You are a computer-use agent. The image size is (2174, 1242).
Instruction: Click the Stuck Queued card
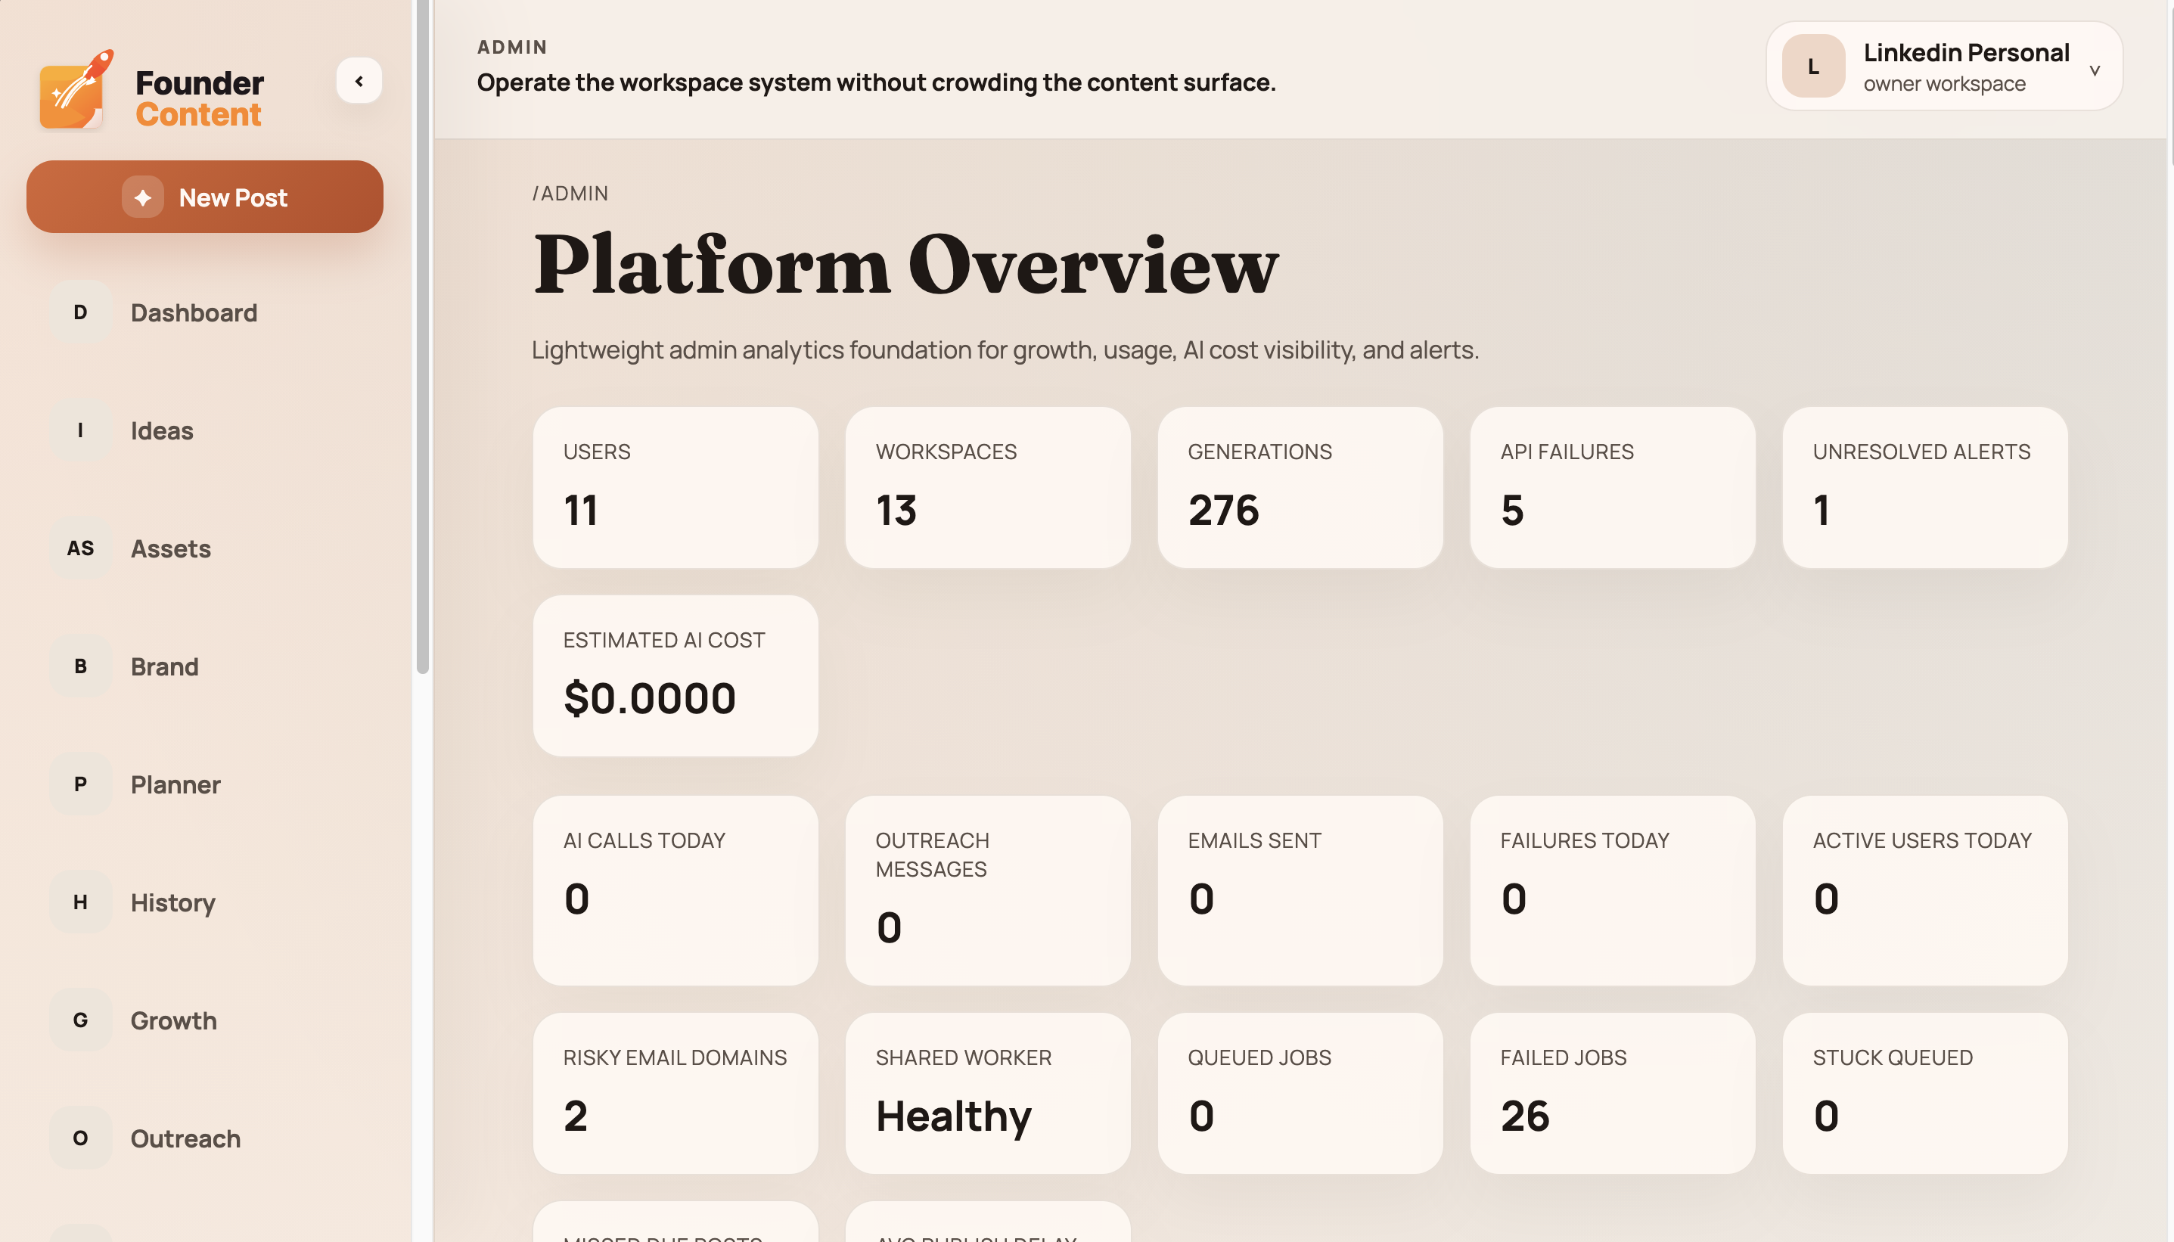(1925, 1094)
